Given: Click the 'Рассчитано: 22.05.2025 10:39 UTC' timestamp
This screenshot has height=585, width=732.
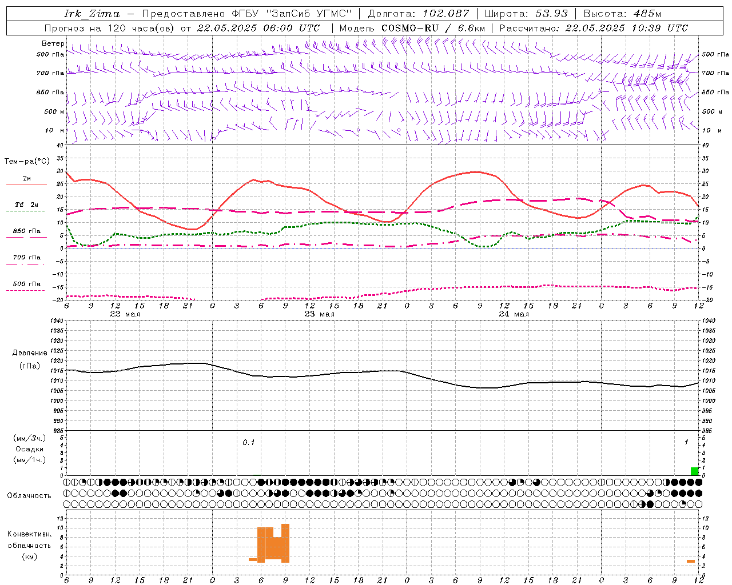Looking at the screenshot, I should (594, 28).
